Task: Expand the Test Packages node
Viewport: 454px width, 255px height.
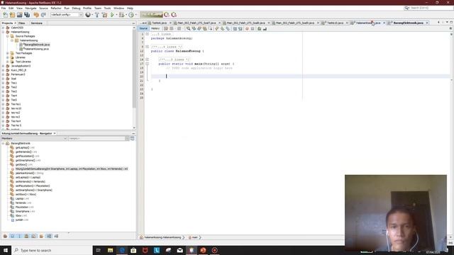Action: click(x=8, y=53)
